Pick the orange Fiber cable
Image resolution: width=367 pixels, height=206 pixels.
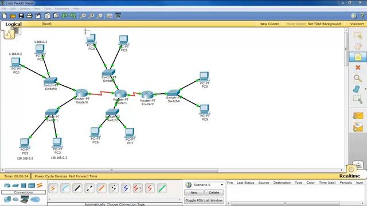coord(101,188)
